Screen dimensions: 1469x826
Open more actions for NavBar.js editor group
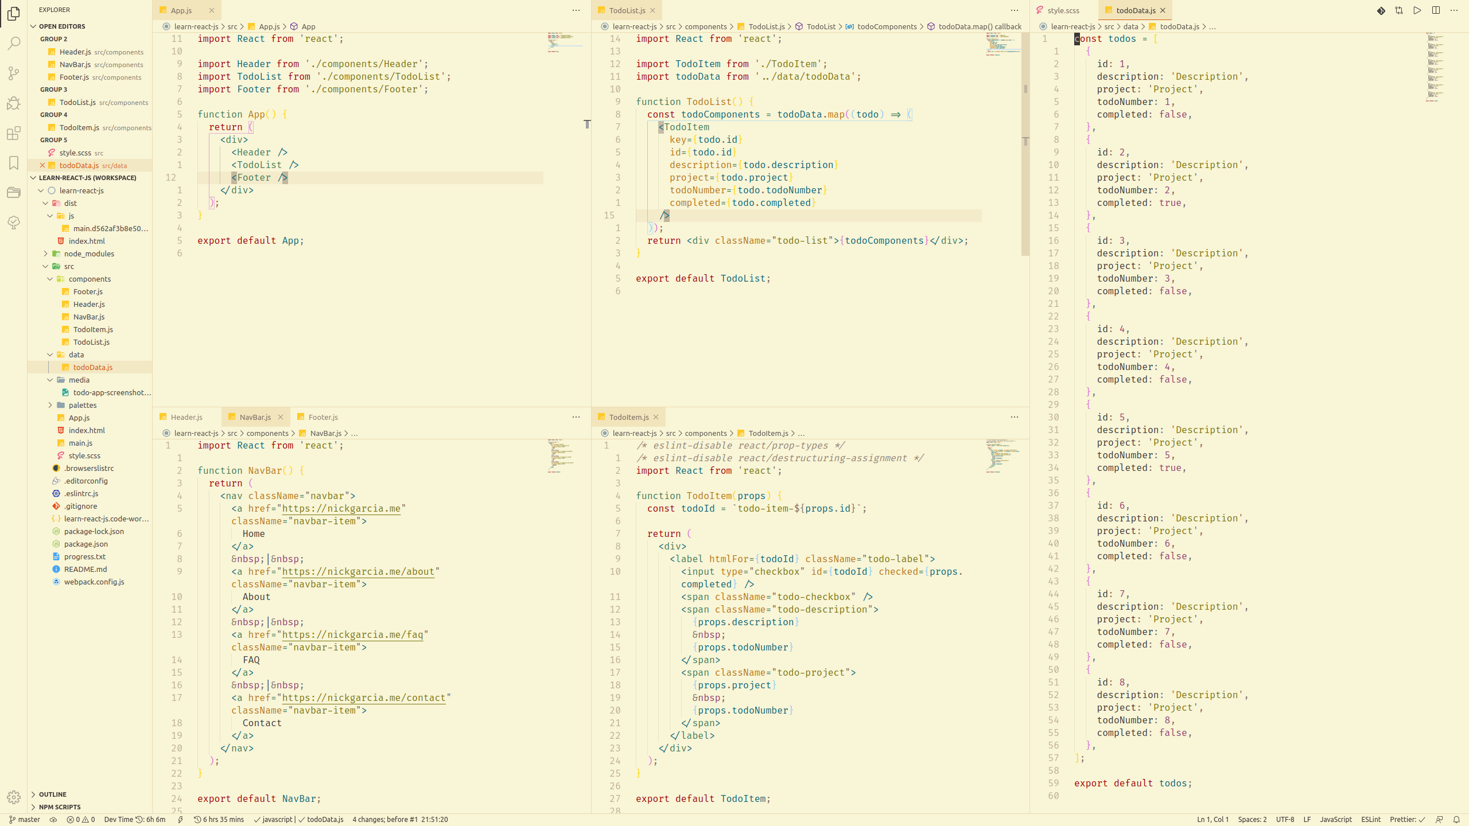(x=576, y=417)
